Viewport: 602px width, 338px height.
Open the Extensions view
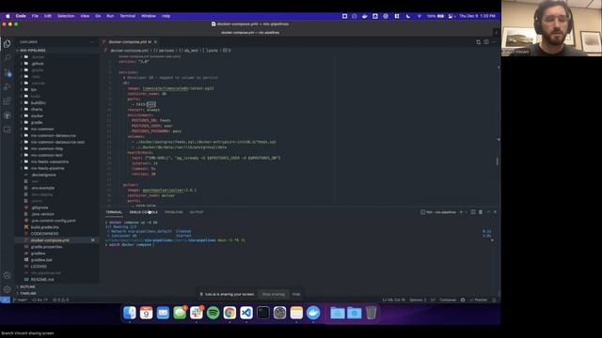click(x=7, y=101)
